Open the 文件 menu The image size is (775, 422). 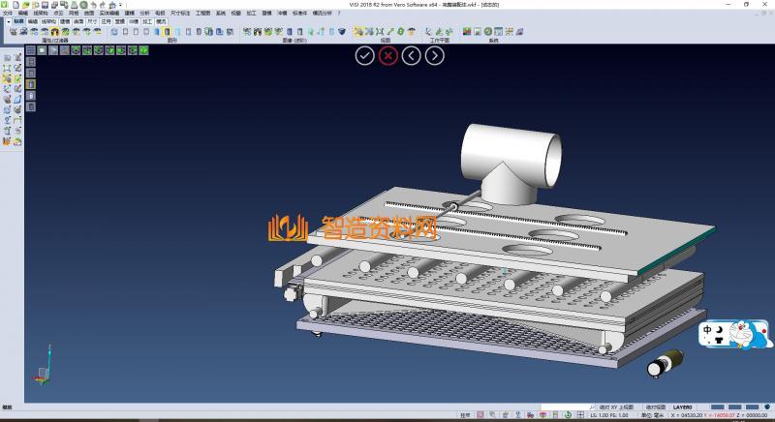pyautogui.click(x=8, y=13)
